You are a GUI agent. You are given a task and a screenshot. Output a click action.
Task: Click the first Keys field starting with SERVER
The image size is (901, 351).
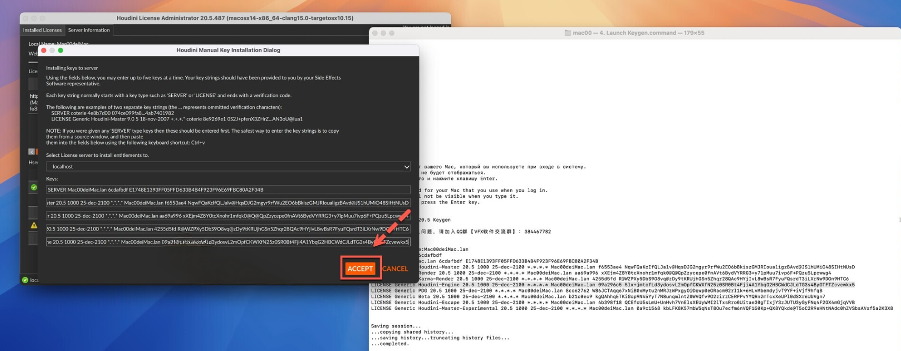(228, 189)
